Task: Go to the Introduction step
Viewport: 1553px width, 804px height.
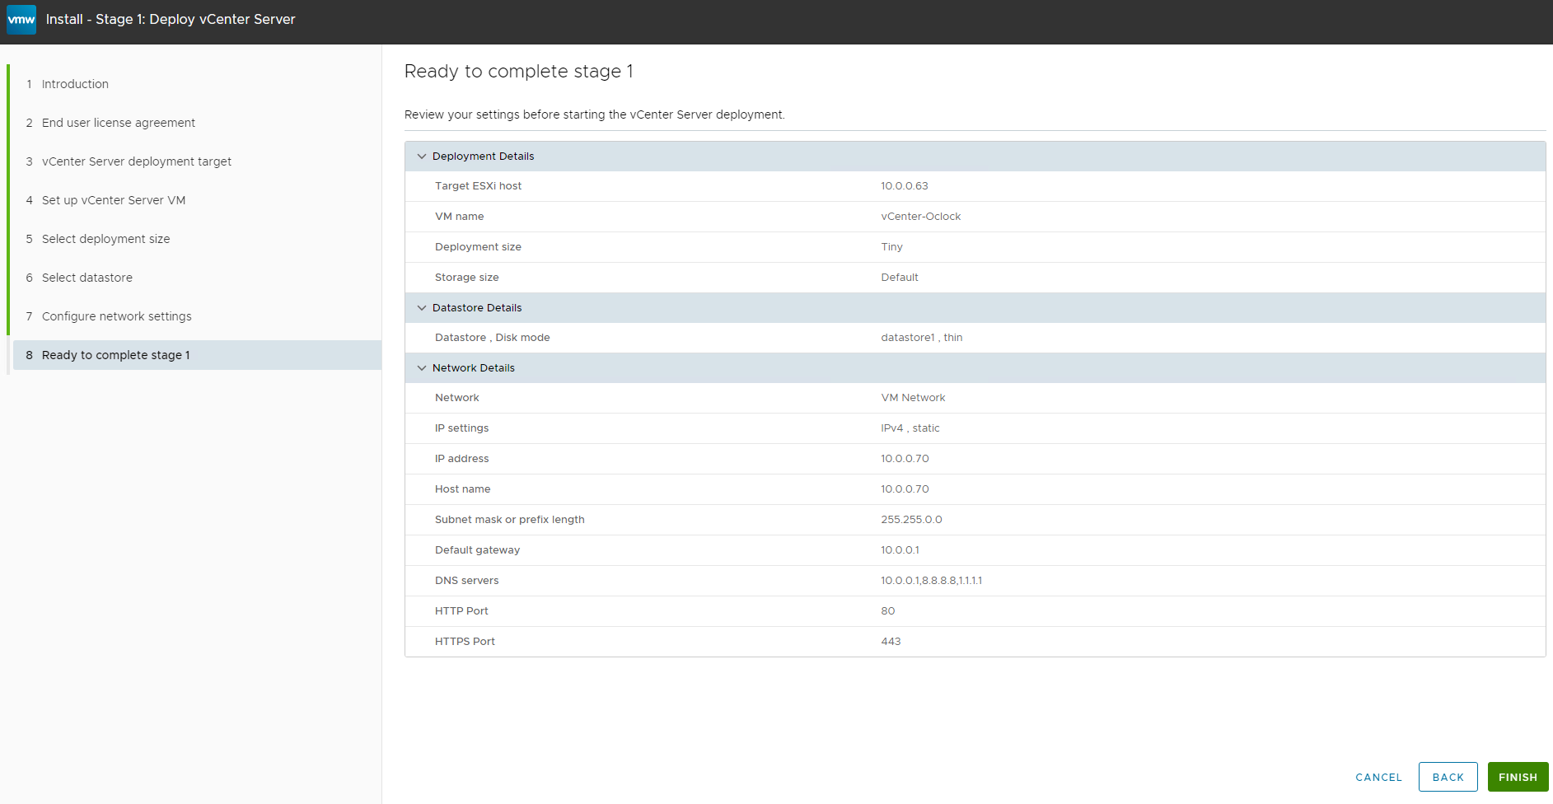Action: [x=75, y=84]
